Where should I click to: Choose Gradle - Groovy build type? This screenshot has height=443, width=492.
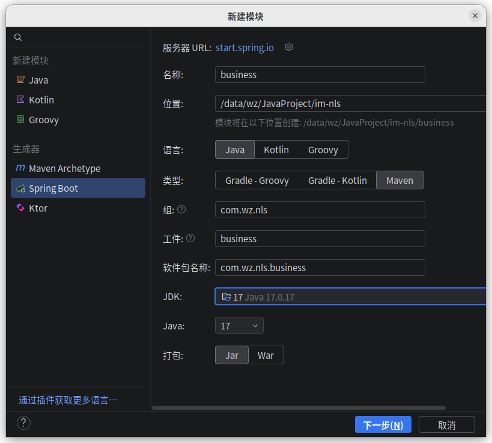pyautogui.click(x=257, y=180)
